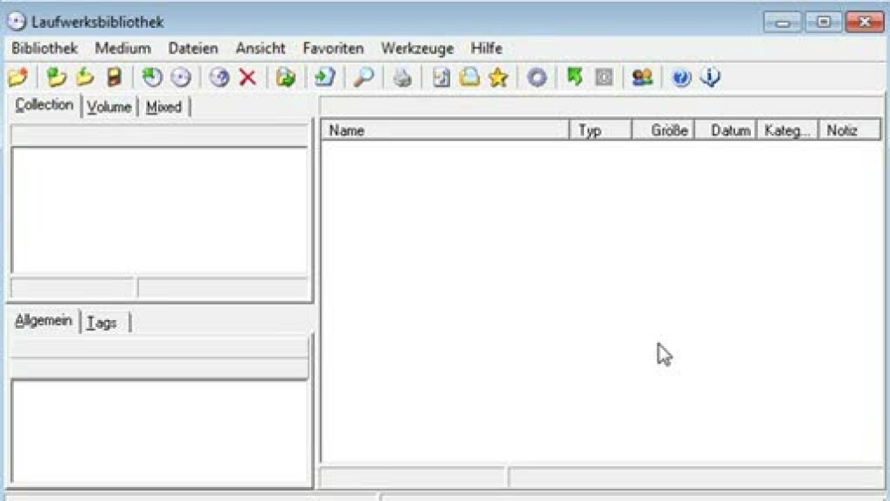
Task: Open search with the magnifying glass icon
Action: pos(364,78)
